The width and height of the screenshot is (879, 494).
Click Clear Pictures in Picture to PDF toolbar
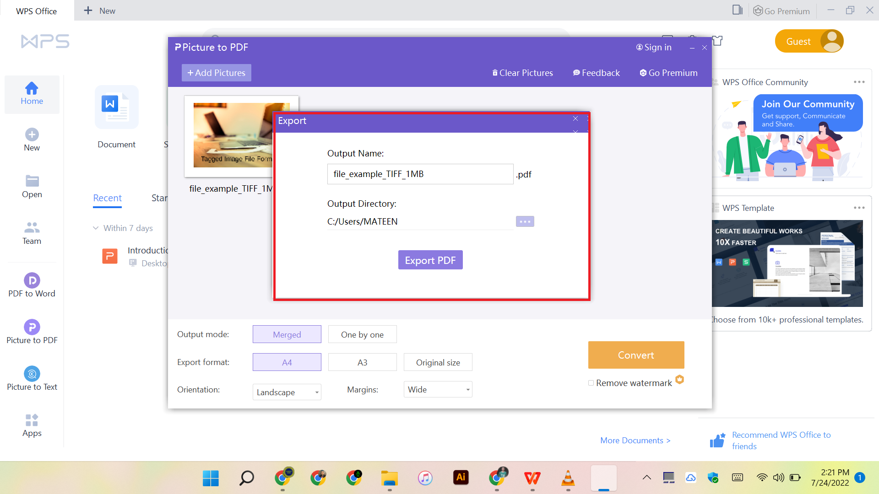click(522, 72)
